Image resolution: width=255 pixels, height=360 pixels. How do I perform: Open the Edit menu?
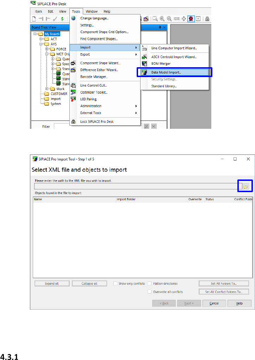coord(50,12)
